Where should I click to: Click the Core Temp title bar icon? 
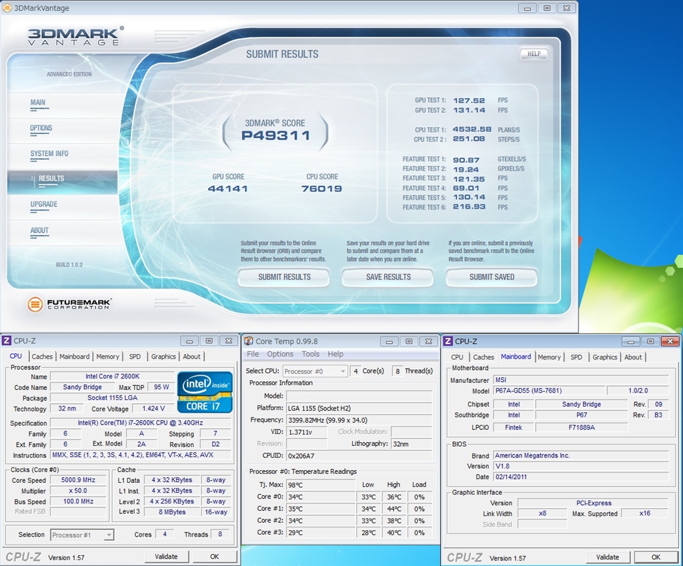(x=249, y=341)
